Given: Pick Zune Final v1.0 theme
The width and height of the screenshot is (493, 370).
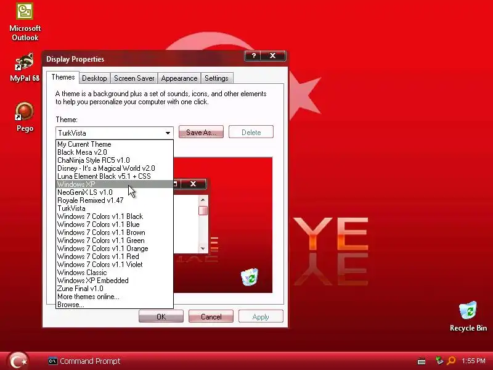Looking at the screenshot, I should [x=115, y=289].
